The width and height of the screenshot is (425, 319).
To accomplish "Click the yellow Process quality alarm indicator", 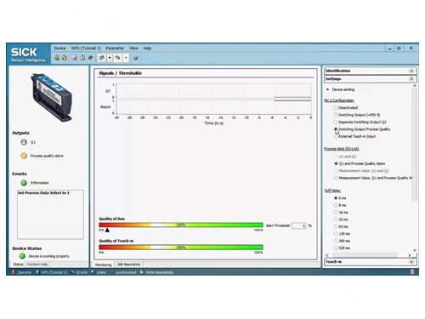I will click(24, 156).
